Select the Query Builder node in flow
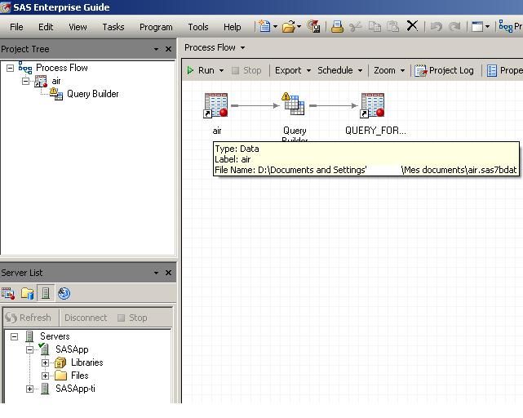This screenshot has width=523, height=418. click(x=294, y=104)
